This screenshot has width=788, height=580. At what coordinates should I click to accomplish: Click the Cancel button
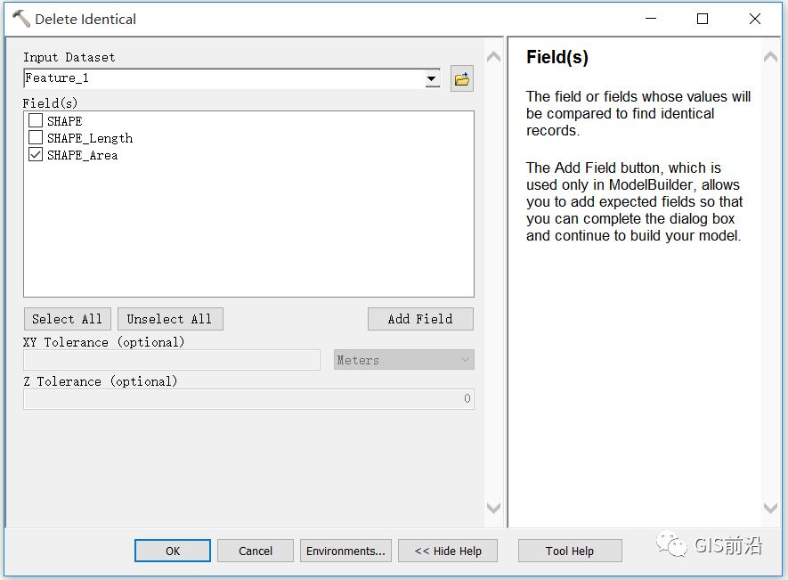(x=256, y=551)
